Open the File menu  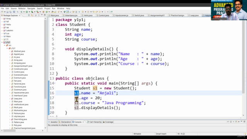2,8
